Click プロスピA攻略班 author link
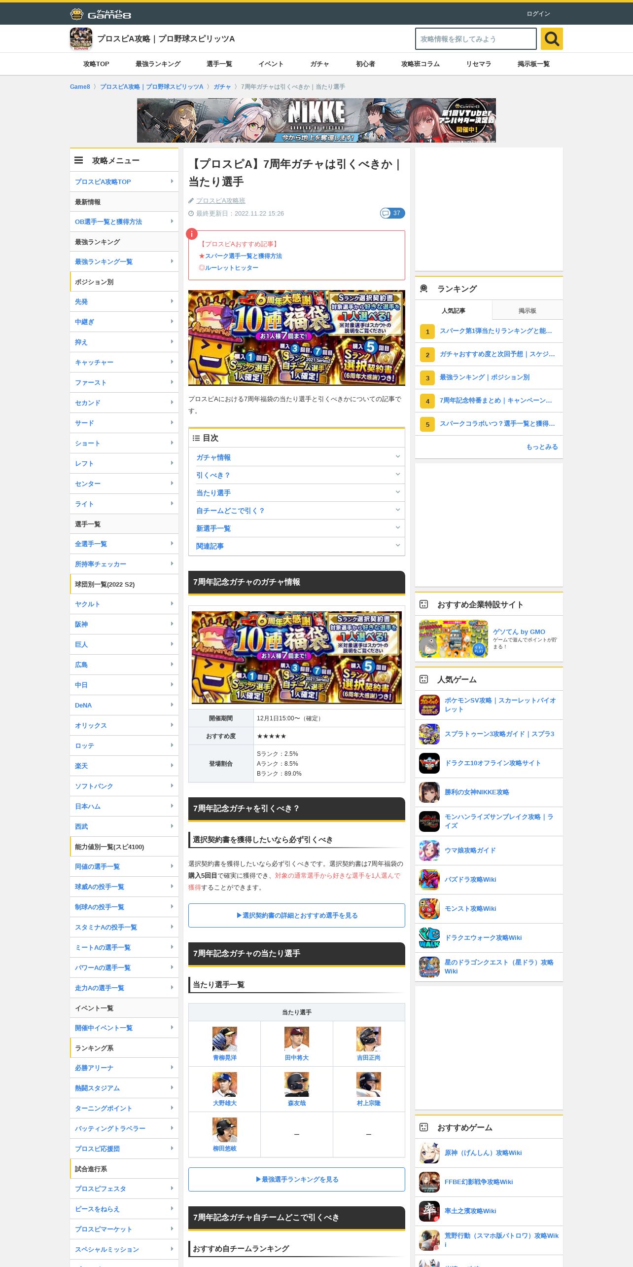The height and width of the screenshot is (1267, 633). 220,201
